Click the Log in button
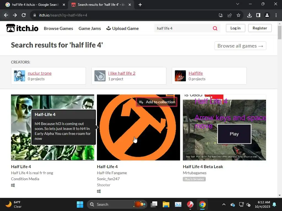 [235, 28]
